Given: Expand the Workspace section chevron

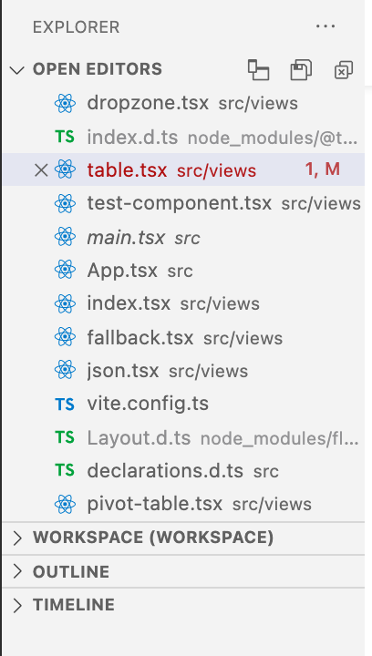Looking at the screenshot, I should point(17,538).
